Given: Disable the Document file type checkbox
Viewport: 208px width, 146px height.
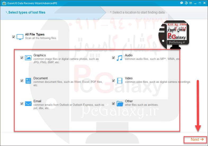Looking at the screenshot, I should coord(22,81).
